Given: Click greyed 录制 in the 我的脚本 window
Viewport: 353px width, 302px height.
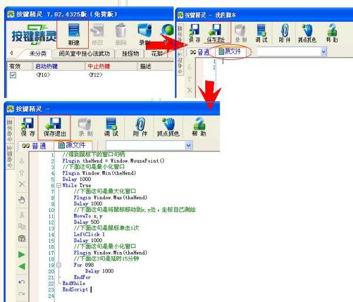Looking at the screenshot, I should tap(241, 33).
